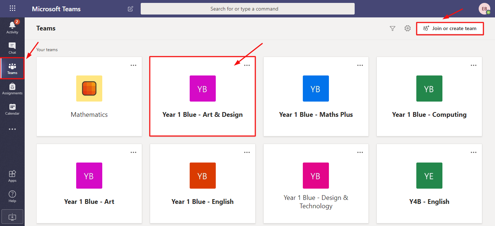Viewport: 495px width, 226px height.
Task: Click Join or create team button
Action: [x=450, y=28]
